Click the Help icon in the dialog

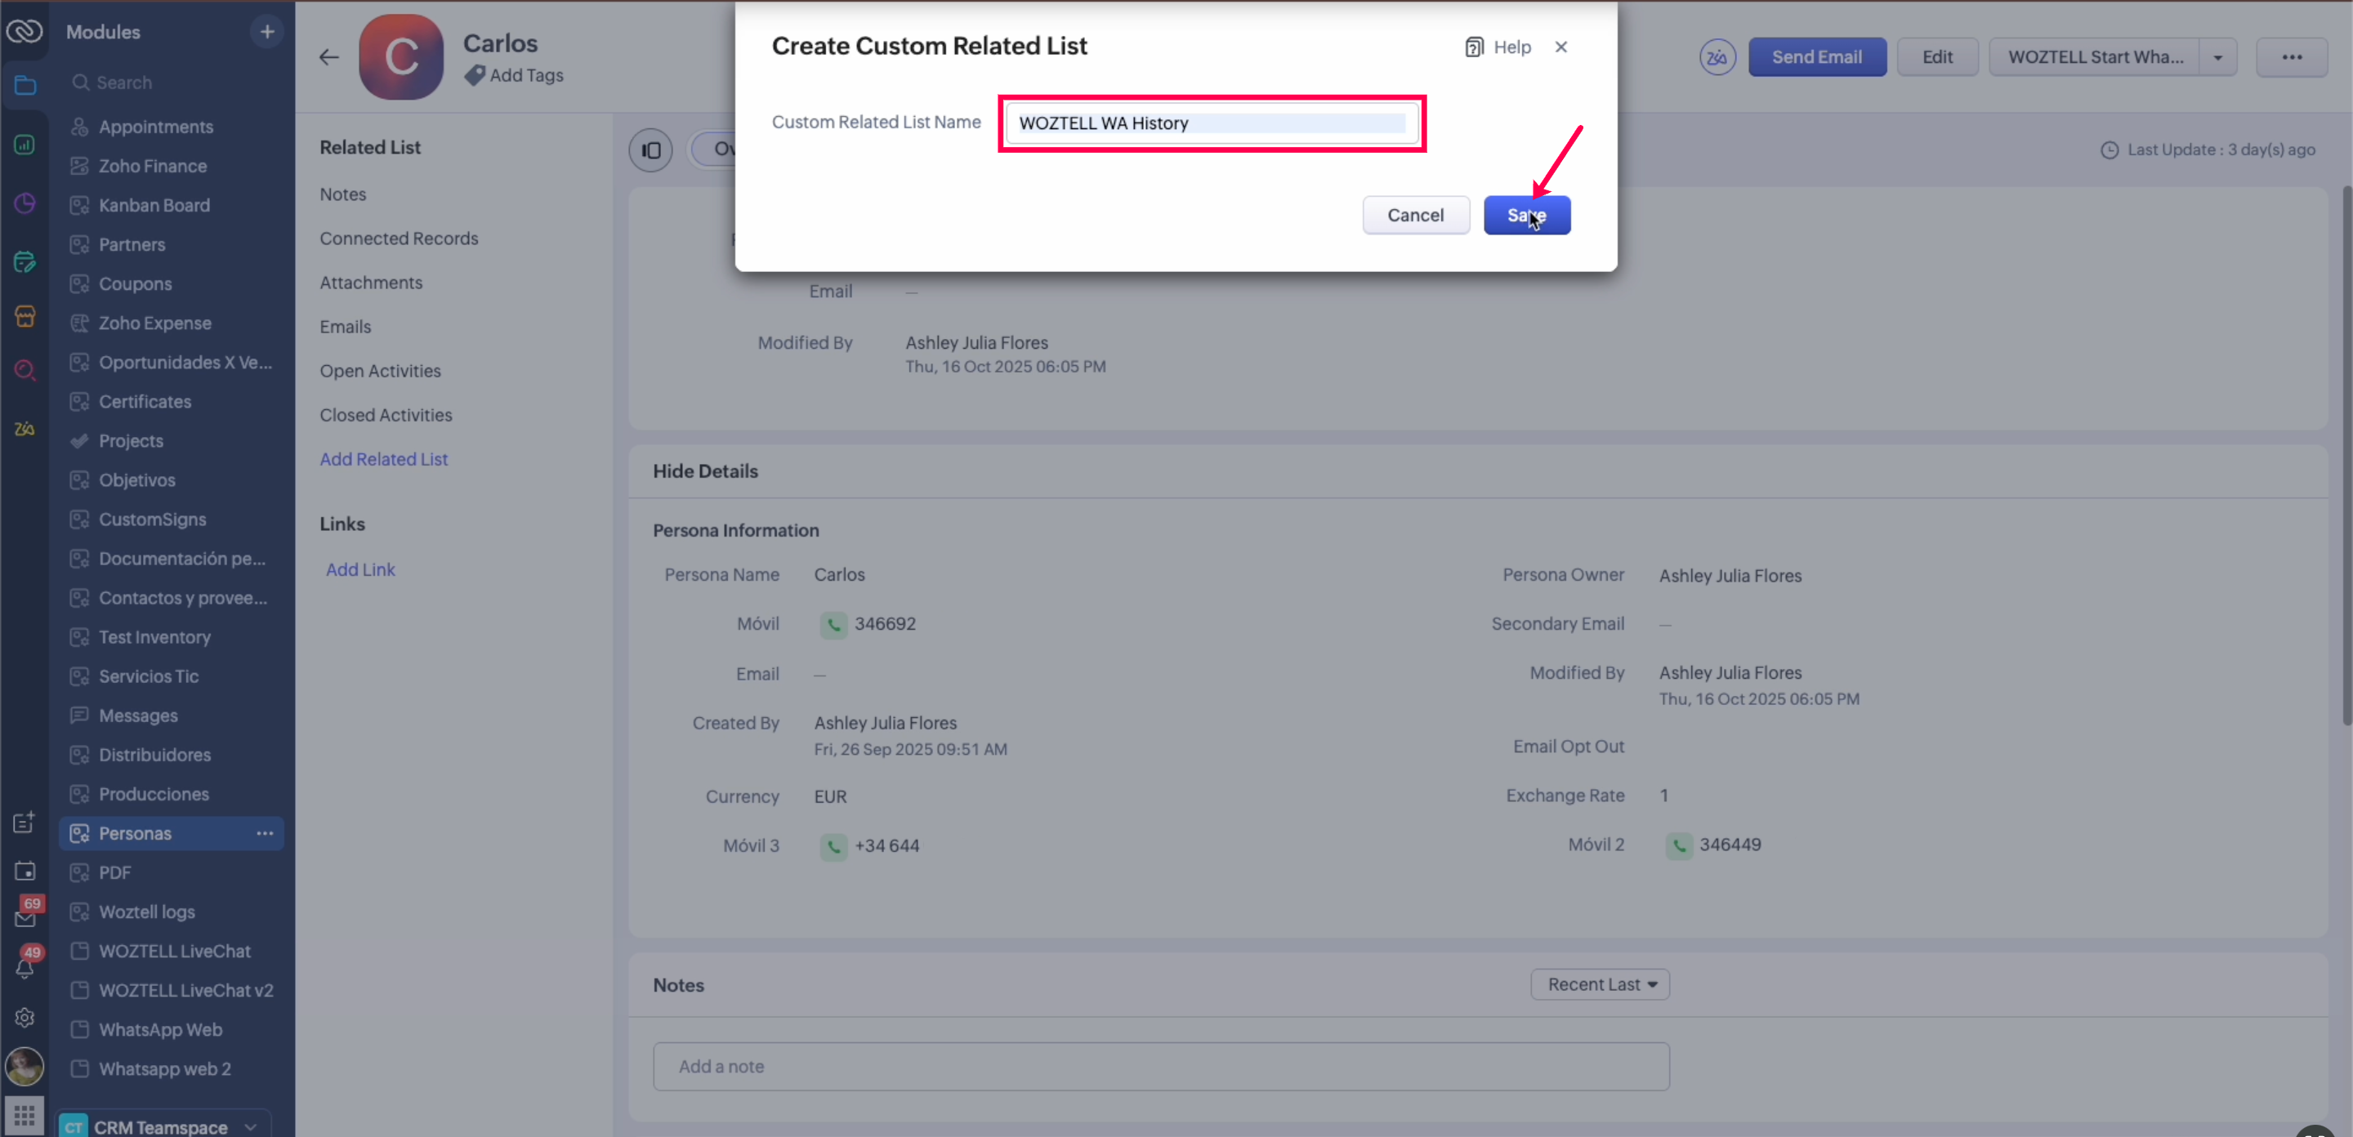point(1473,47)
